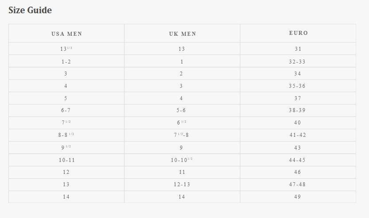Select the USA MEN column header
The height and width of the screenshot is (218, 369).
coord(67,34)
